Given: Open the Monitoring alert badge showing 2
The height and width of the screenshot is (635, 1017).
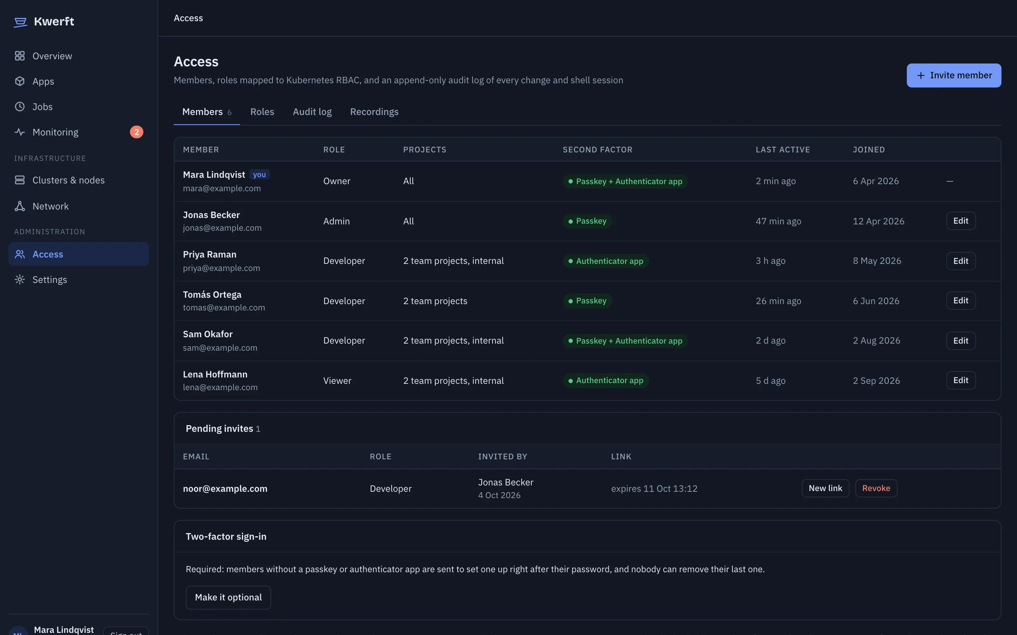Looking at the screenshot, I should [x=137, y=132].
